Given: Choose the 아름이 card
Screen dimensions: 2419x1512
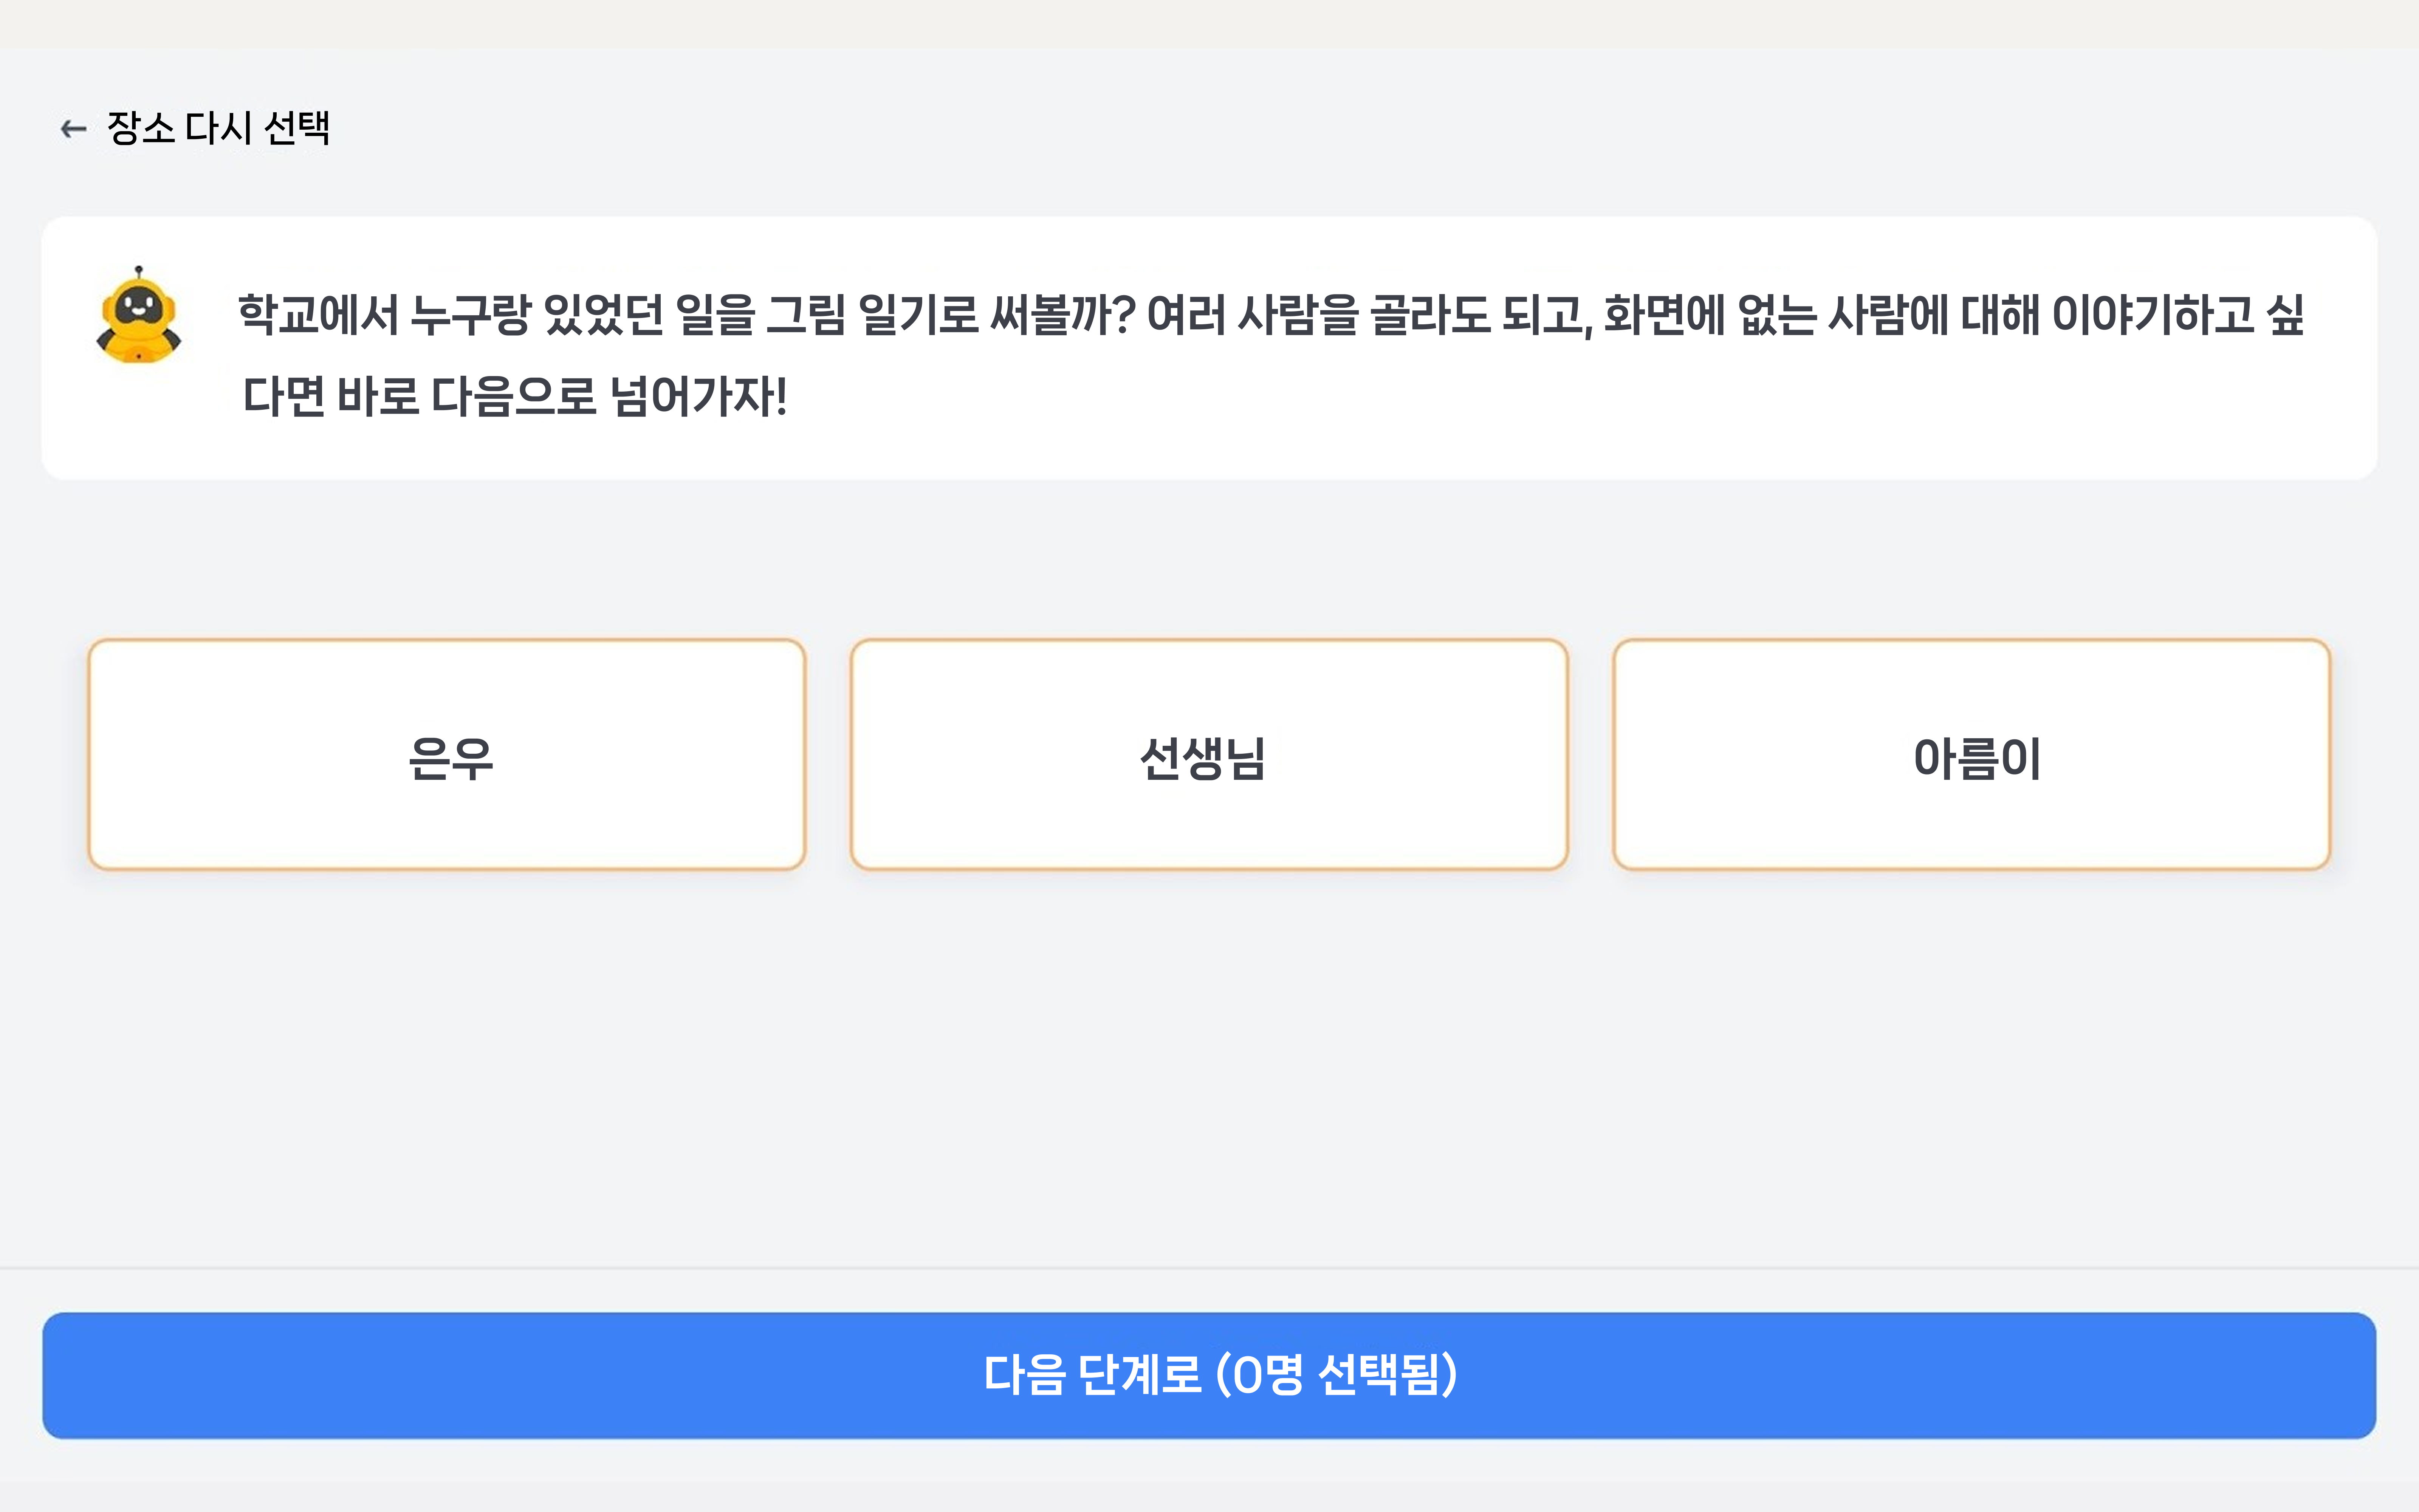Looking at the screenshot, I should (1971, 755).
